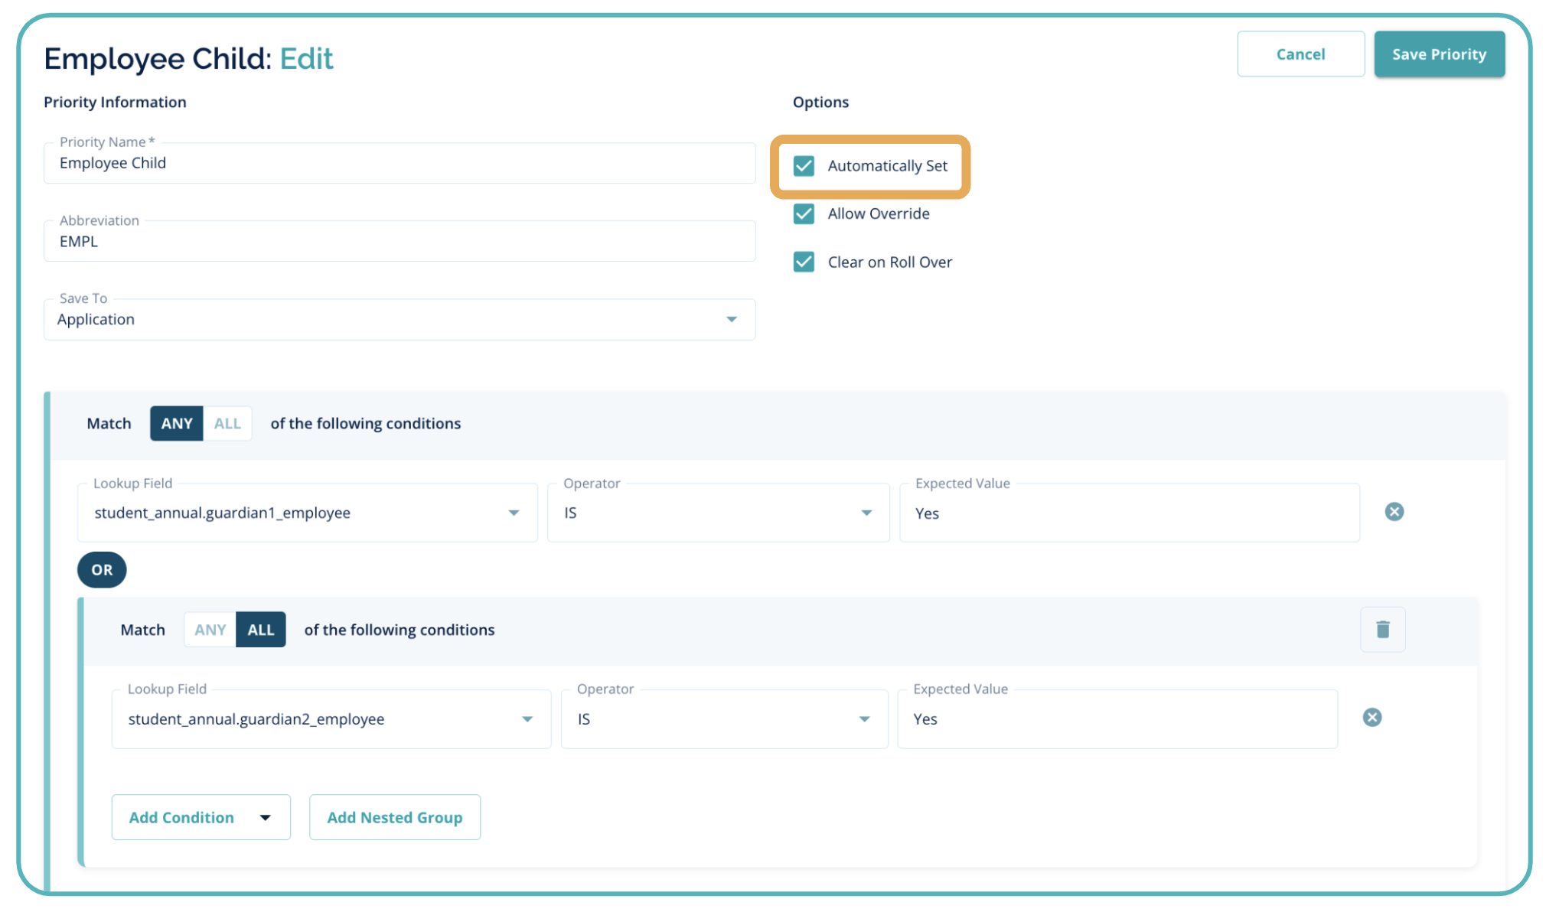This screenshot has width=1546, height=912.
Task: Remove the guardian1_employee condition row
Action: click(1394, 512)
